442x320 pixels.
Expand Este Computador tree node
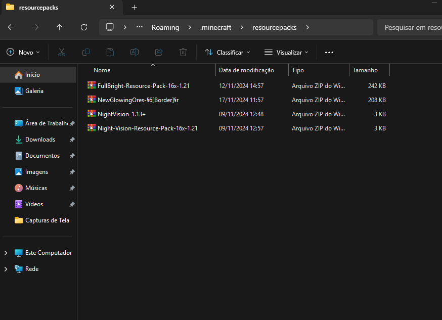[x=6, y=253]
